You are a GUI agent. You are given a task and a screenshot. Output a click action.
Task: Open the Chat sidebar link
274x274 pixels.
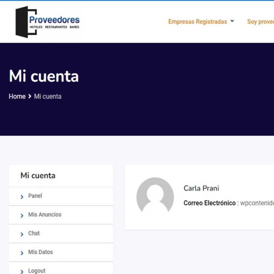tap(34, 233)
